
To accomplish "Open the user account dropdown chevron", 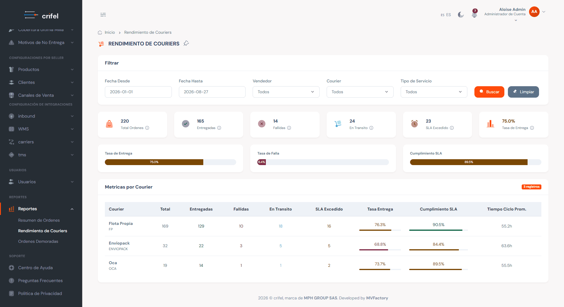I will pos(544,12).
